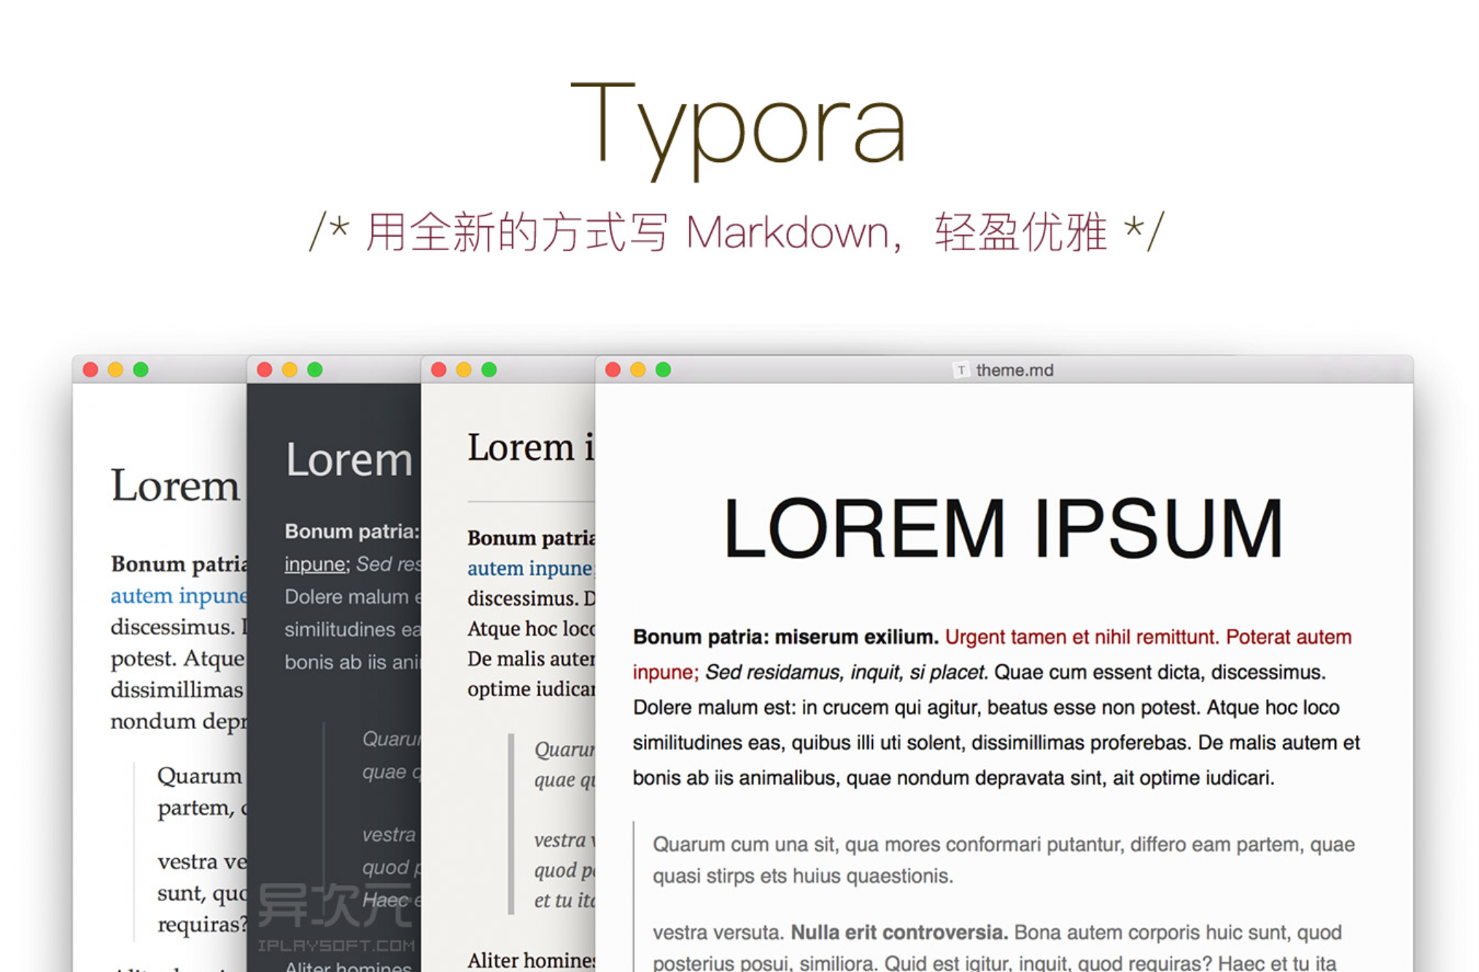This screenshot has width=1479, height=972.
Task: Click the theme.md file icon in title bar
Action: pyautogui.click(x=961, y=370)
